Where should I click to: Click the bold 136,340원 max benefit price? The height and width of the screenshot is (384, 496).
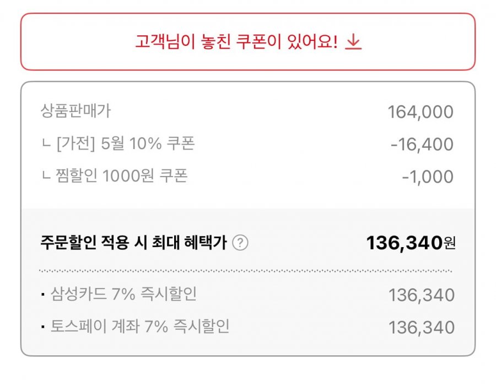(x=411, y=243)
